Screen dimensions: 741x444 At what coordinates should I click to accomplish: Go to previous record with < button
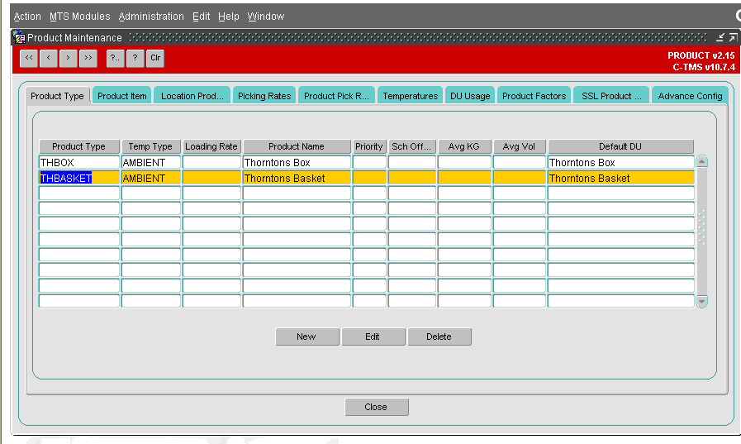click(49, 58)
